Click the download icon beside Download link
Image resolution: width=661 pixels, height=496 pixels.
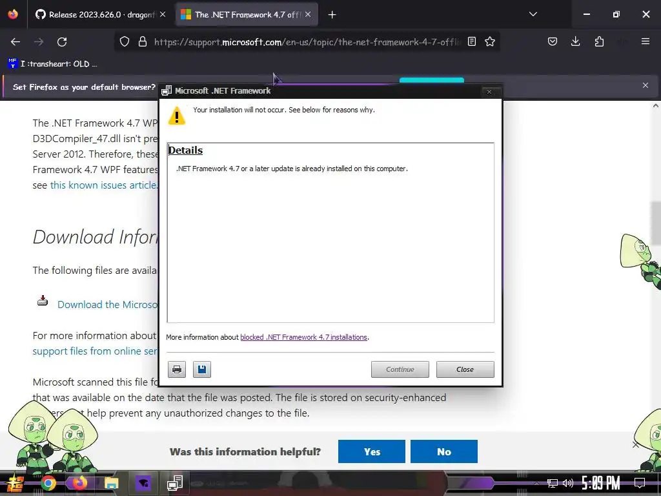click(x=43, y=301)
